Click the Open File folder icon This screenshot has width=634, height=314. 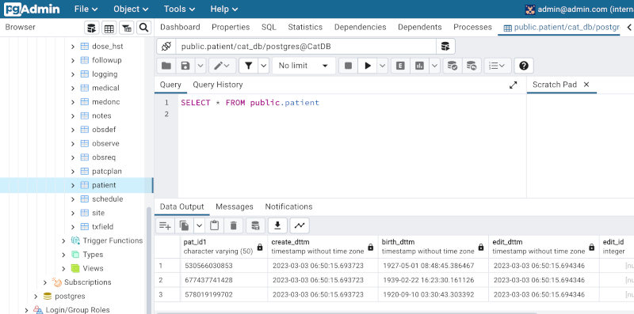[166, 66]
